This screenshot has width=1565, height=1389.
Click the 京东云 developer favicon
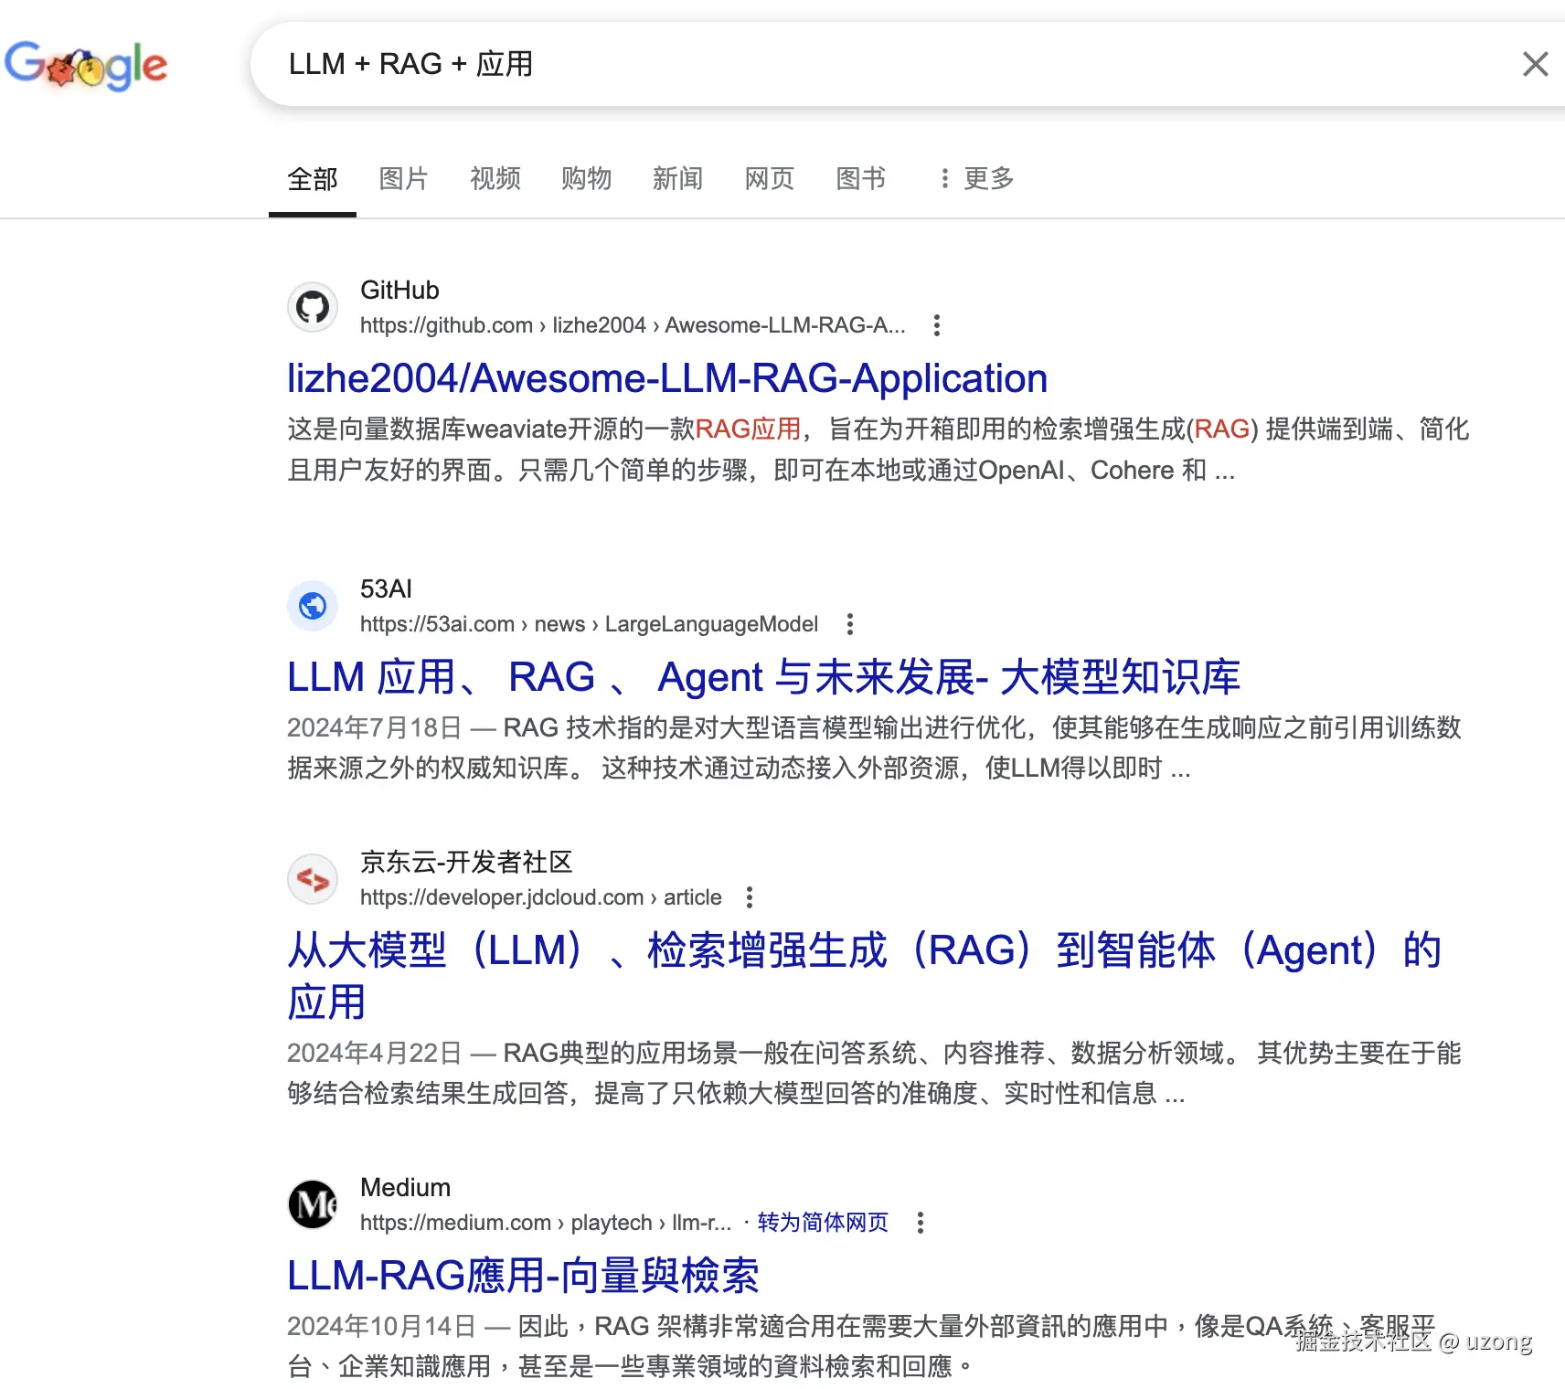tap(313, 879)
